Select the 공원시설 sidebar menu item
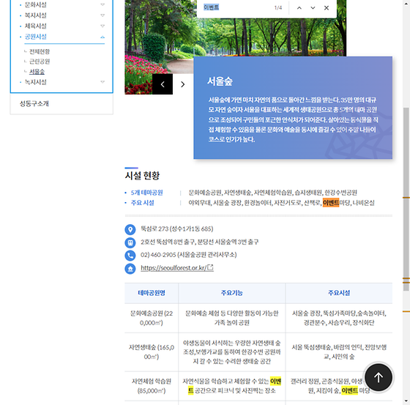410x405 pixels. 36,37
